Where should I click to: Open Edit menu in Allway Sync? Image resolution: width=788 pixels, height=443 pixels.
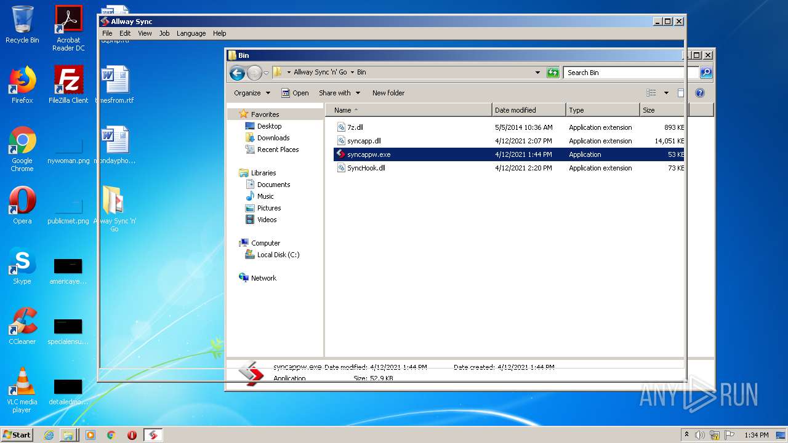[125, 33]
